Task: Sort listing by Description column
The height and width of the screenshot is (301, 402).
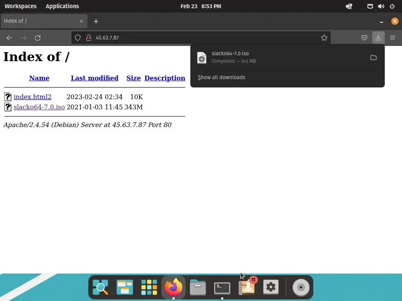Action: [x=165, y=78]
